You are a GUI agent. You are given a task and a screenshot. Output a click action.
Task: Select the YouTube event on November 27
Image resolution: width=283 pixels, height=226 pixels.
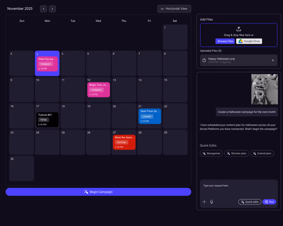(x=124, y=142)
